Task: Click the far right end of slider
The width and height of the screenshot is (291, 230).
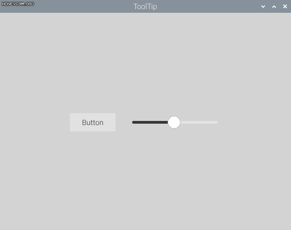Action: [217, 122]
